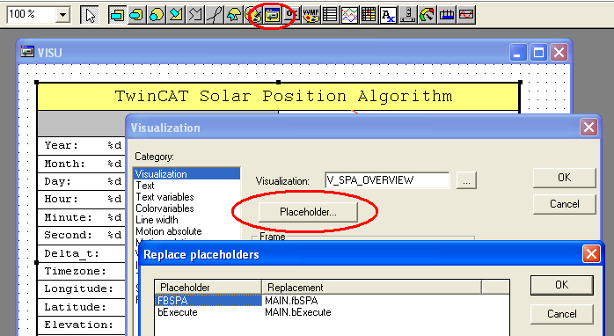This screenshot has width=614, height=336.
Task: Insert an ActiveX element
Action: [389, 15]
